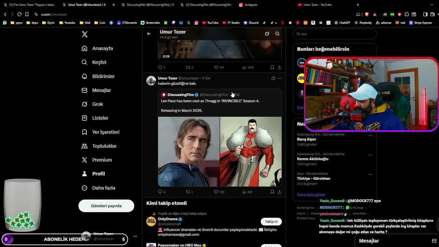Screen dimensions: 439x247
Task: Open Umur Tezer avatar on the post
Action: tap(151, 81)
